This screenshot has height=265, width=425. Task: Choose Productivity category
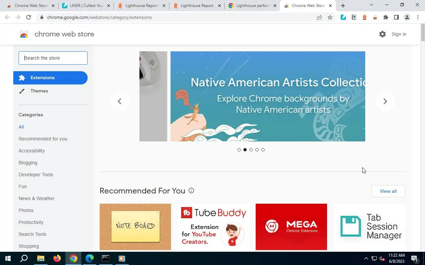[31, 222]
